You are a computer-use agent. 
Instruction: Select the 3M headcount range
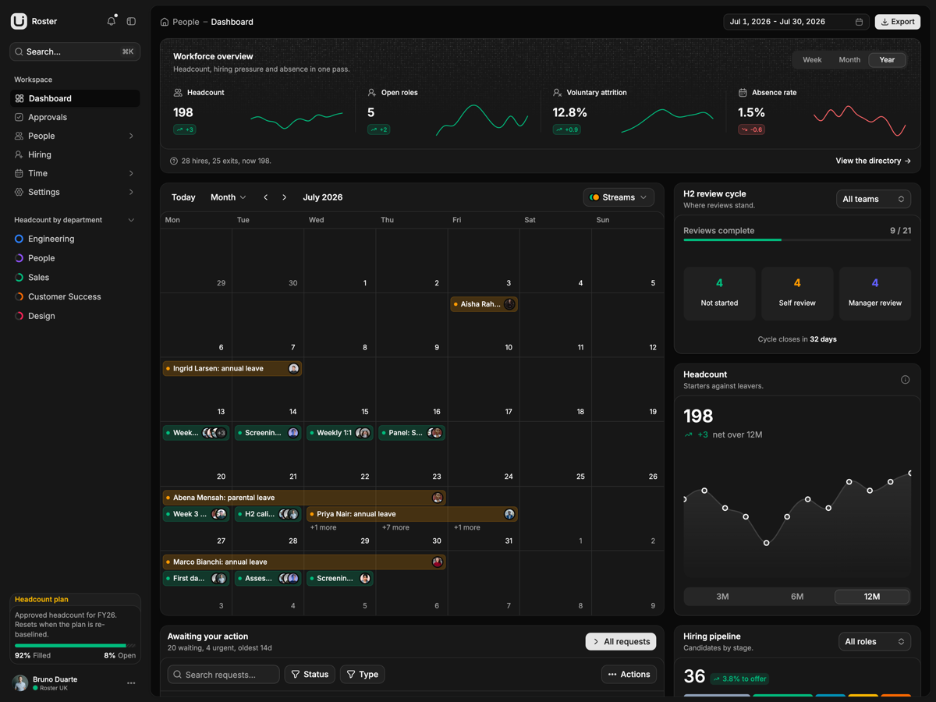tap(722, 597)
